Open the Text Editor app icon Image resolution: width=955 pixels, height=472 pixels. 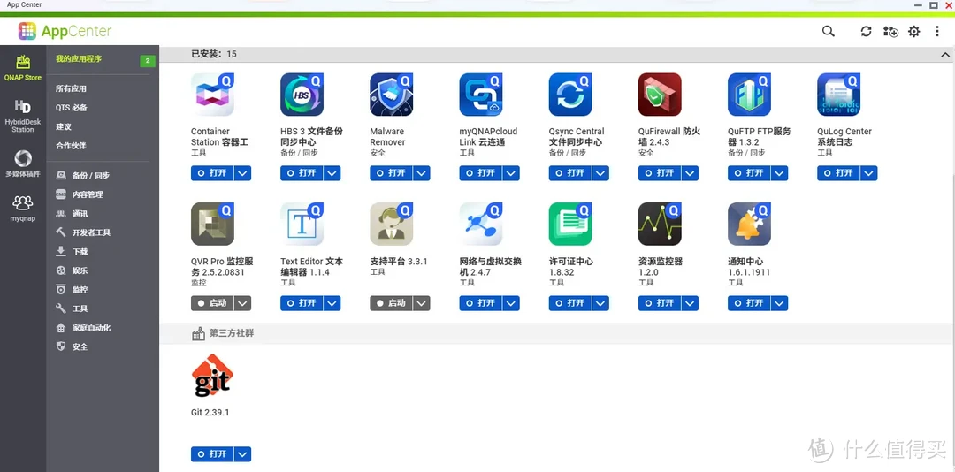pyautogui.click(x=302, y=225)
